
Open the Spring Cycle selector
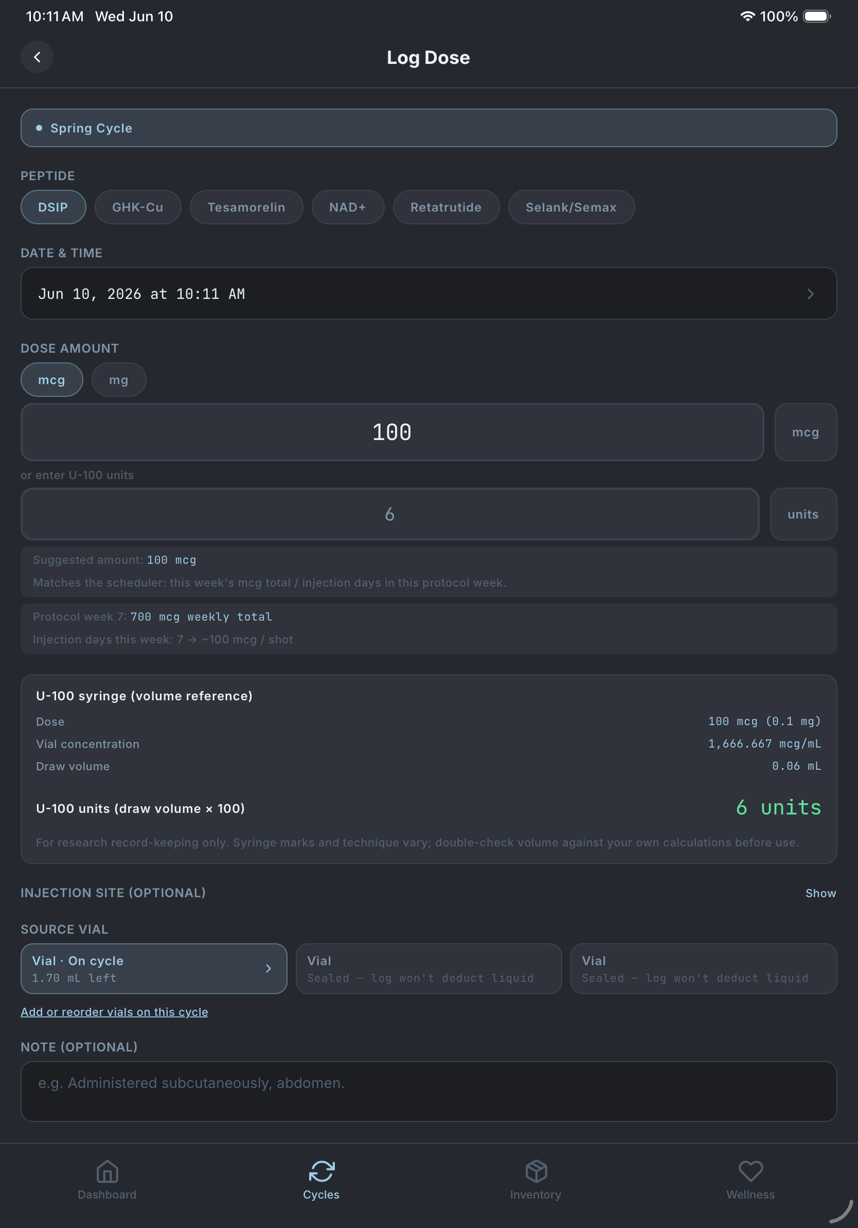(428, 128)
